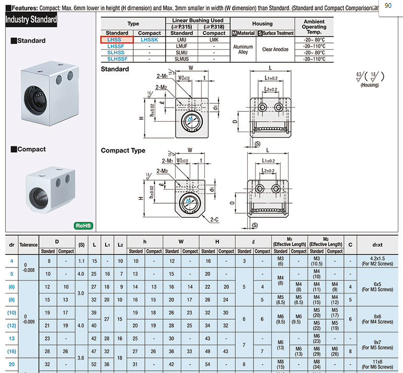Click the Linear Bushing Used header
403x373 pixels.
tap(198, 20)
